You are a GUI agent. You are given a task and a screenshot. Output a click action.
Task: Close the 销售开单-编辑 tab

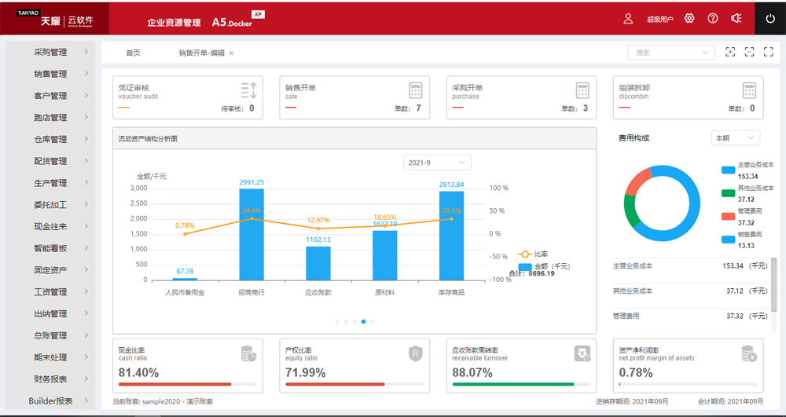pyautogui.click(x=231, y=53)
